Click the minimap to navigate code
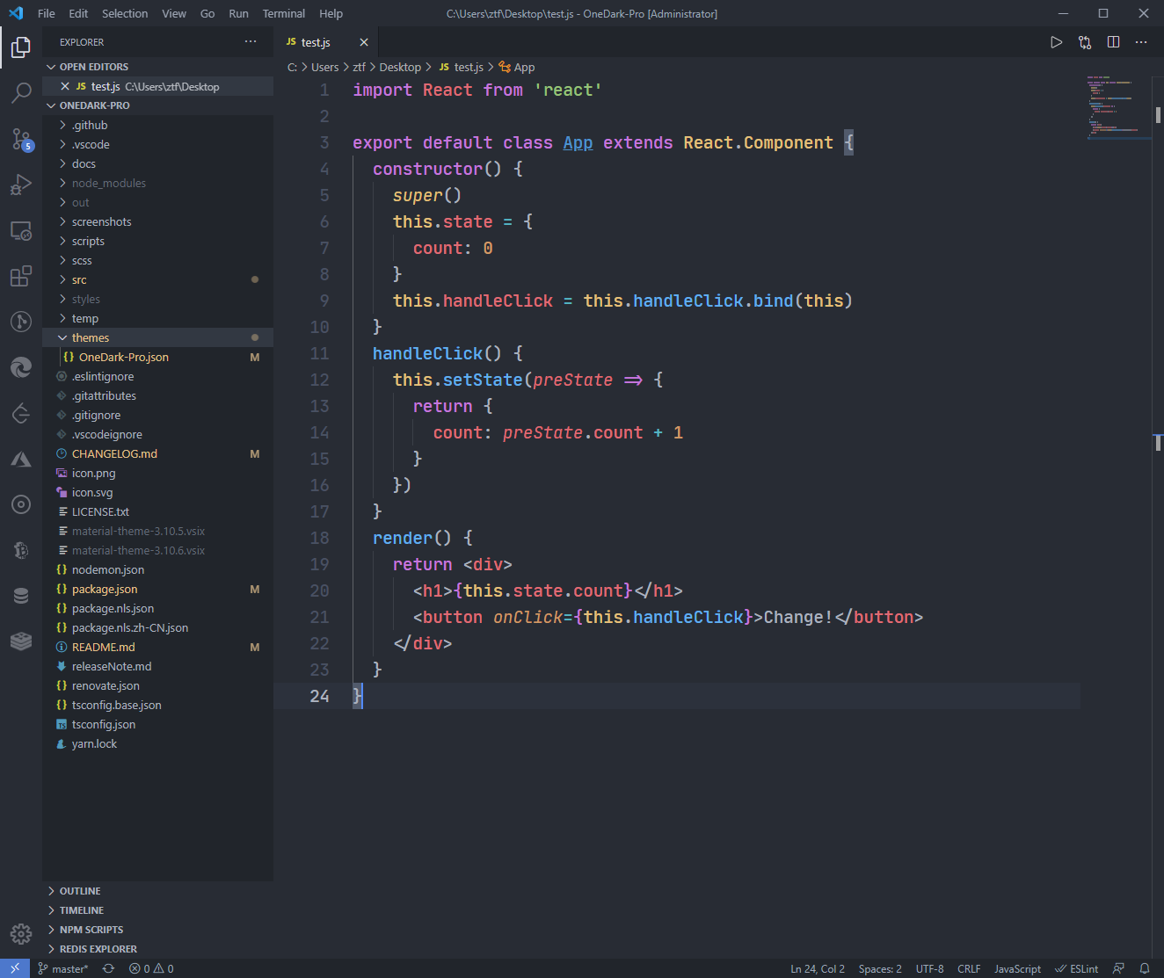Screen dimensions: 1164x978 (x=1117, y=105)
